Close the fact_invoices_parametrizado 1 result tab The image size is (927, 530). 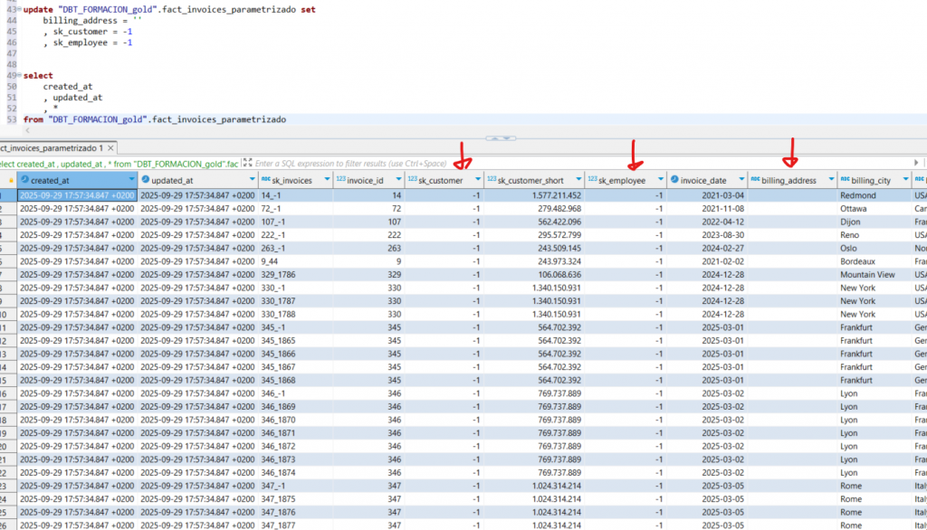[x=111, y=147]
